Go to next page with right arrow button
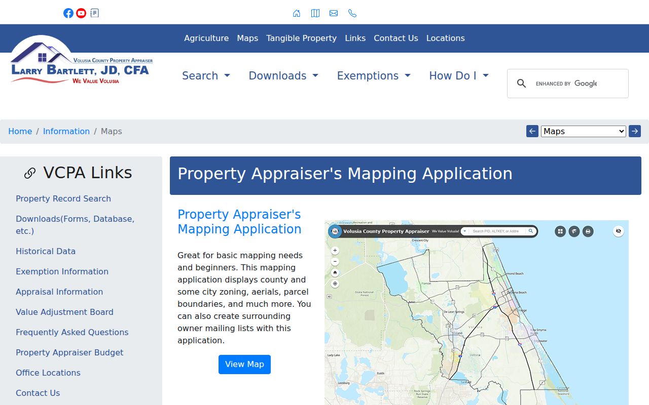 click(x=635, y=131)
